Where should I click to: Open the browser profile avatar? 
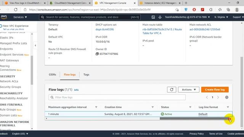237,10
